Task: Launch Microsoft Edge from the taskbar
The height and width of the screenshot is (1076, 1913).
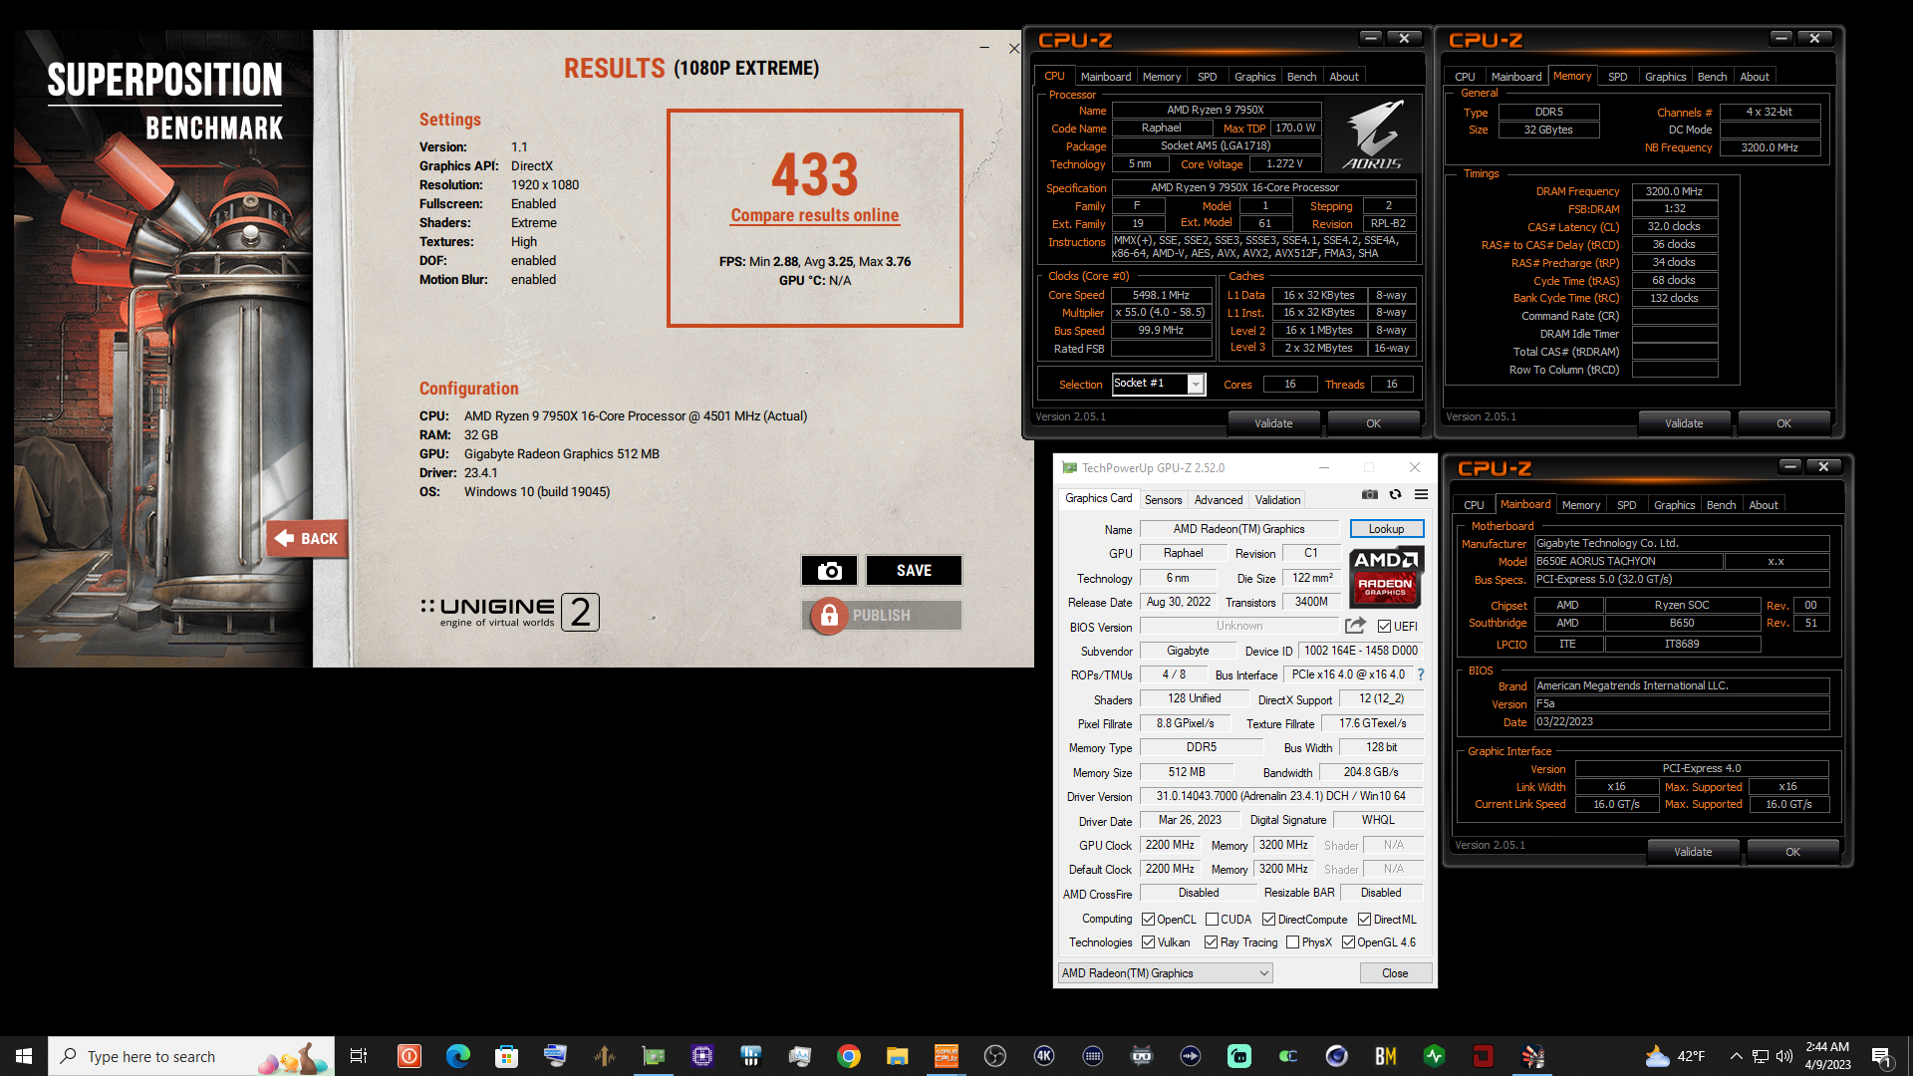Action: tap(457, 1056)
